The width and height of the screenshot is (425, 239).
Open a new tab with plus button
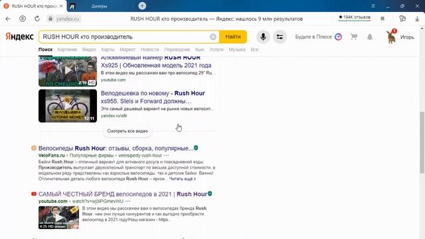142,6
